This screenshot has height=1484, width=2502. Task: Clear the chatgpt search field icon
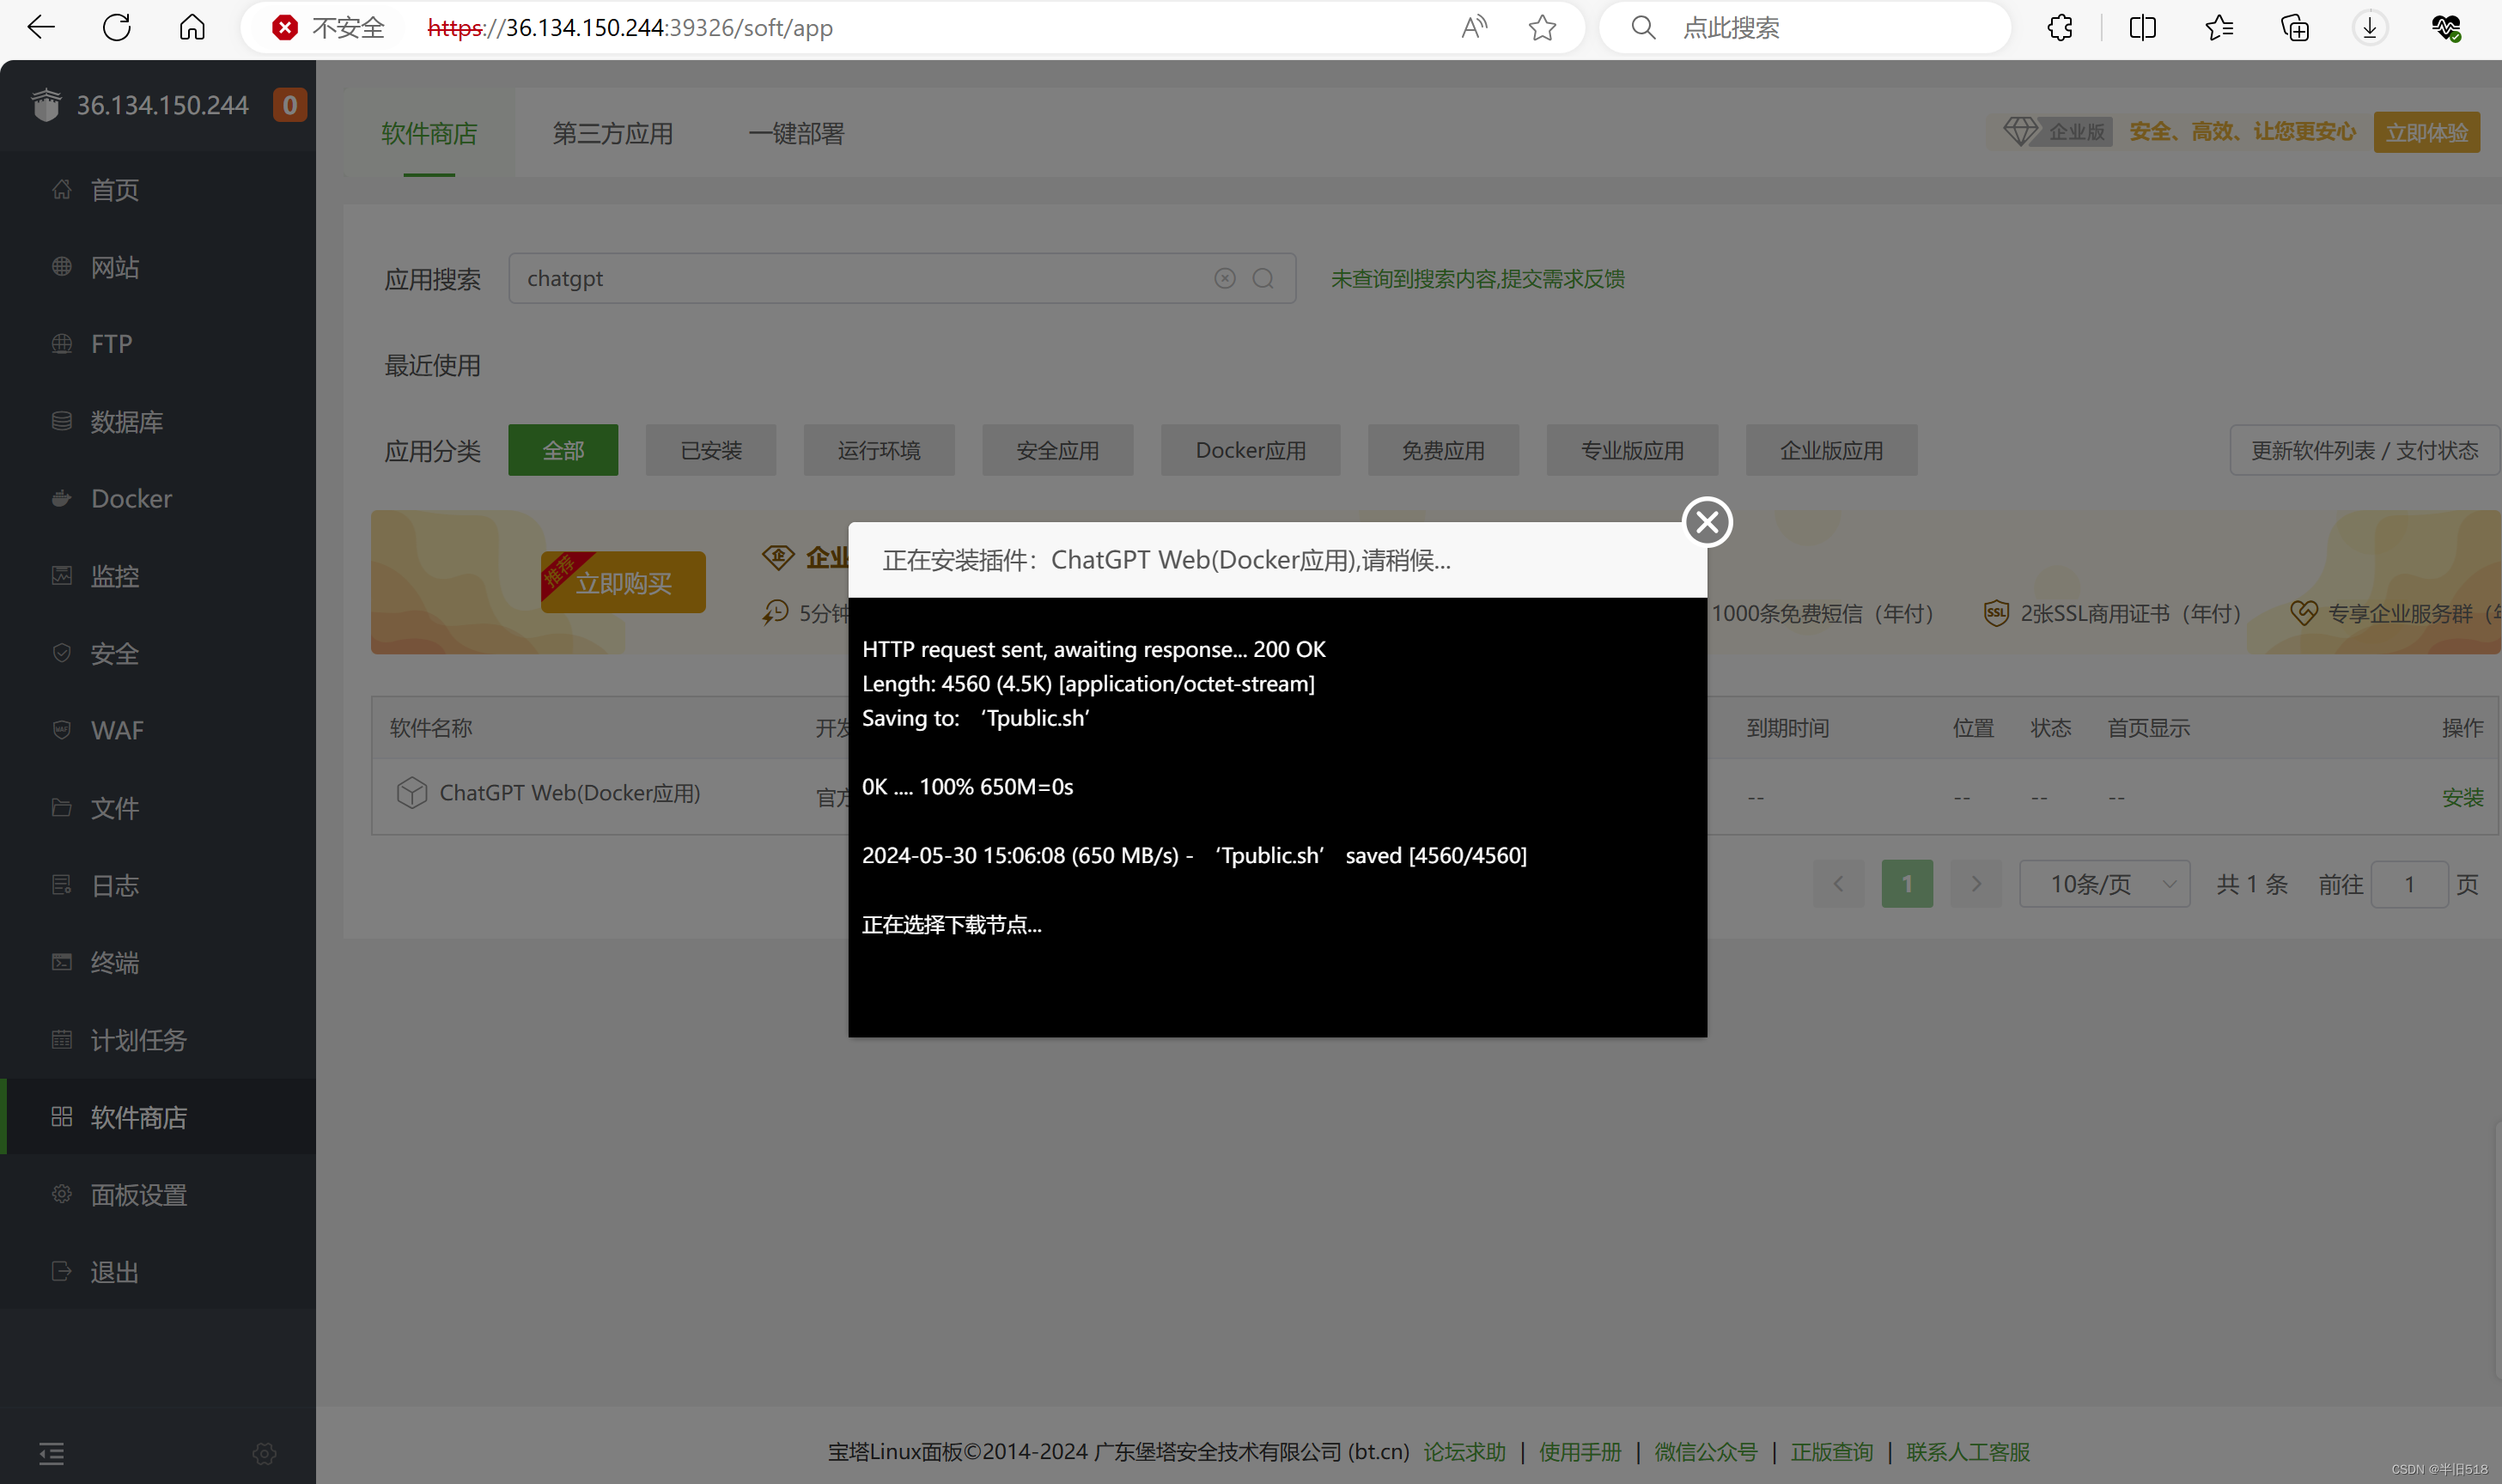(x=1225, y=279)
